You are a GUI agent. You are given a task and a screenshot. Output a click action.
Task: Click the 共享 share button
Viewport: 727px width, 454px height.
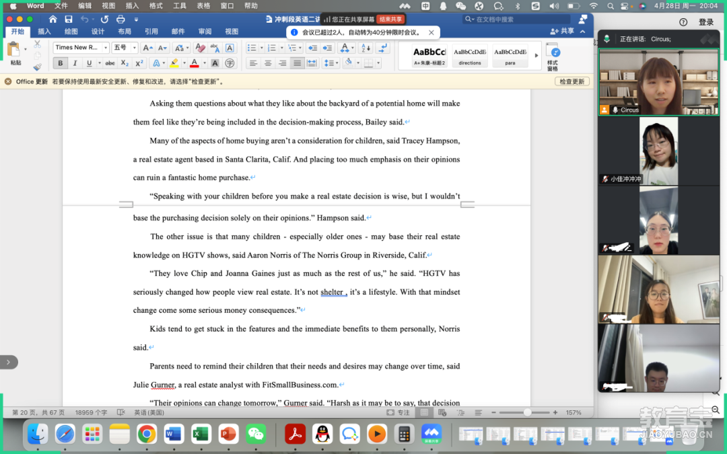[x=562, y=31]
